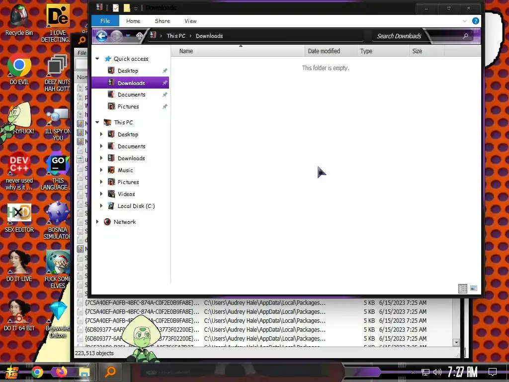Image resolution: width=509 pixels, height=382 pixels.
Task: Click the Back arrow in Explorer
Action: (101, 36)
